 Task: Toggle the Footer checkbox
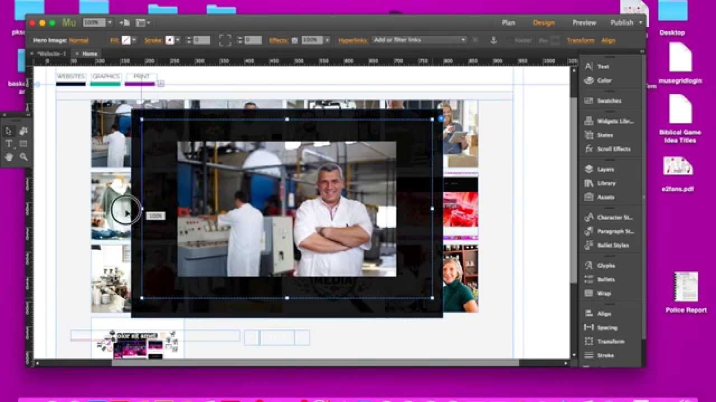coord(509,40)
